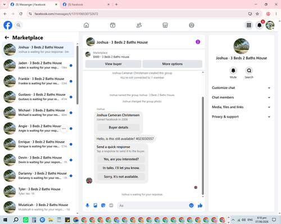Click the sender avatar beside quick responses
The width and height of the screenshot is (281, 224).
pos(89,180)
